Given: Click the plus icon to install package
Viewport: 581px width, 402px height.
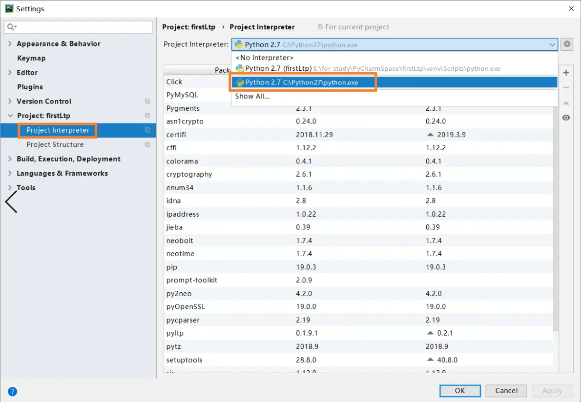Looking at the screenshot, I should tap(566, 73).
